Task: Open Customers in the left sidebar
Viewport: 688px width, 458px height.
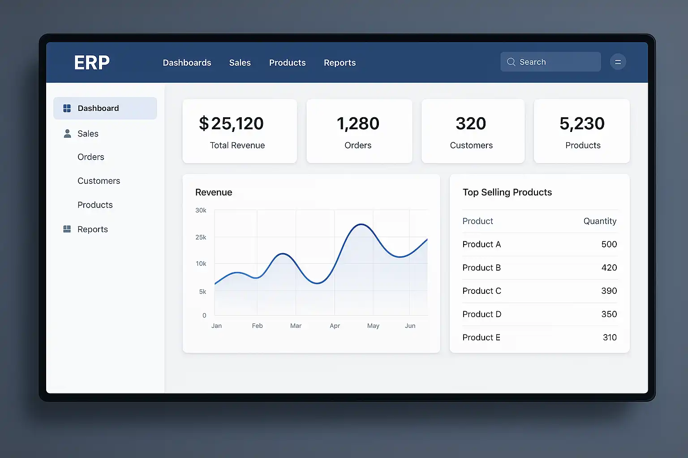Action: (x=99, y=181)
